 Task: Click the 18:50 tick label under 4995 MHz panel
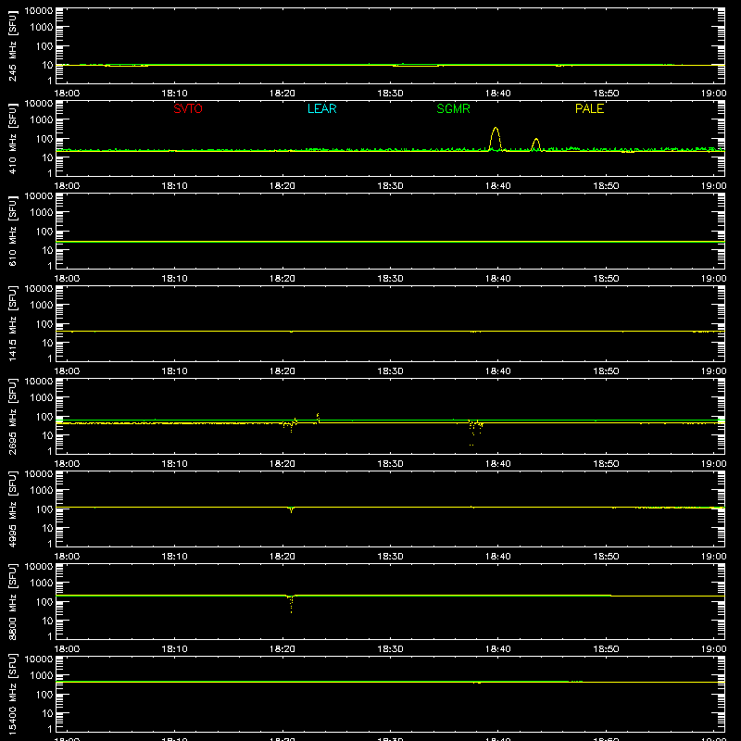click(606, 557)
